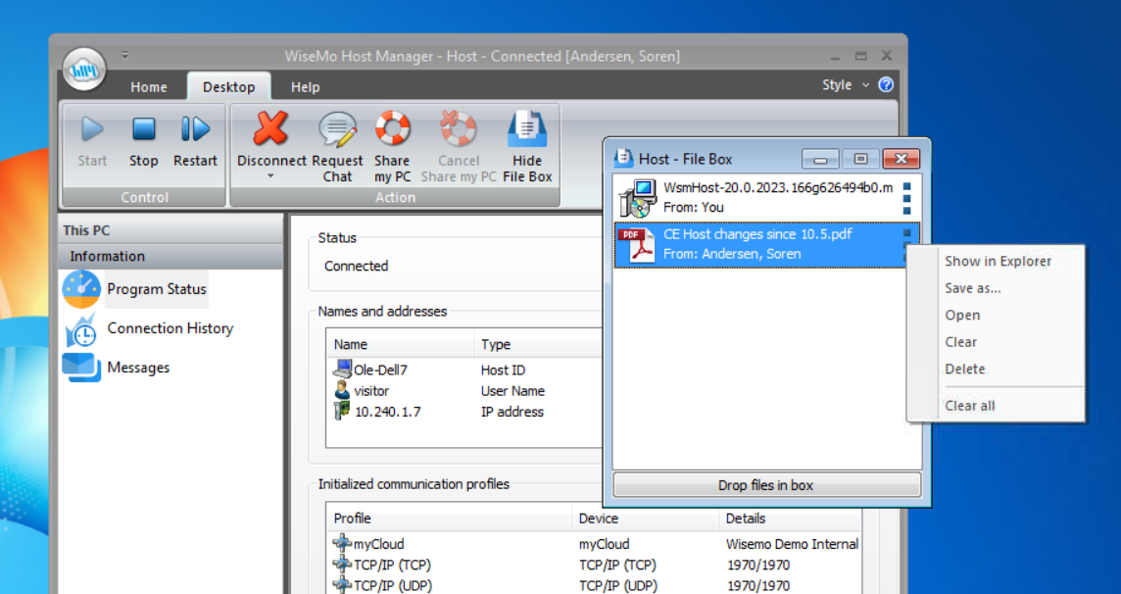Open Program Status in the sidebar
Viewport: 1121px width, 594px height.
click(156, 289)
